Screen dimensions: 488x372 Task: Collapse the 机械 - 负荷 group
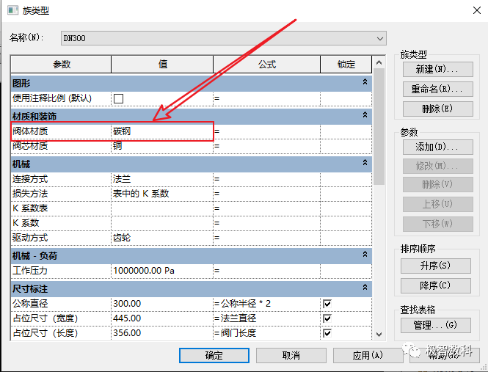click(365, 255)
